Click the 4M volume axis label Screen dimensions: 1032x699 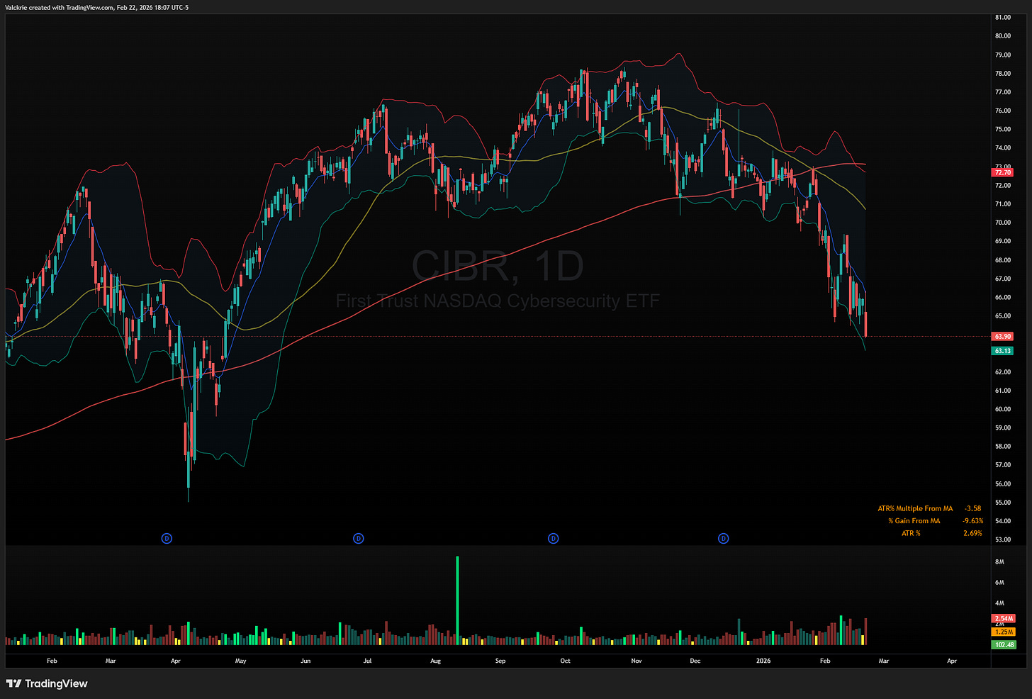pyautogui.click(x=999, y=603)
